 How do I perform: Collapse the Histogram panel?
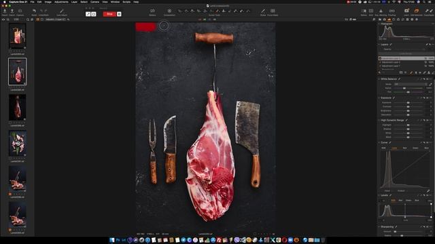pos(379,24)
